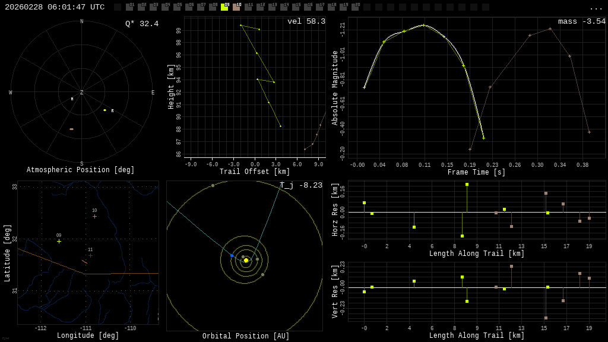Click the mass -3.54 readout
This screenshot has width=608, height=342.
581,21
